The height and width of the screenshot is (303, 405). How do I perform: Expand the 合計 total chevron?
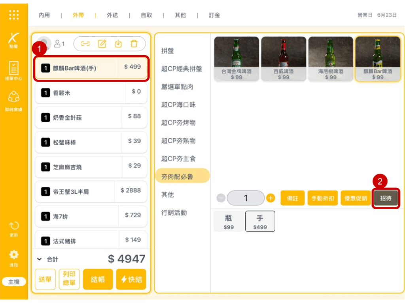[x=39, y=259]
